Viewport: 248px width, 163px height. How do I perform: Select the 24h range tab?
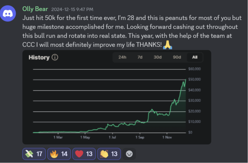tap(123, 57)
